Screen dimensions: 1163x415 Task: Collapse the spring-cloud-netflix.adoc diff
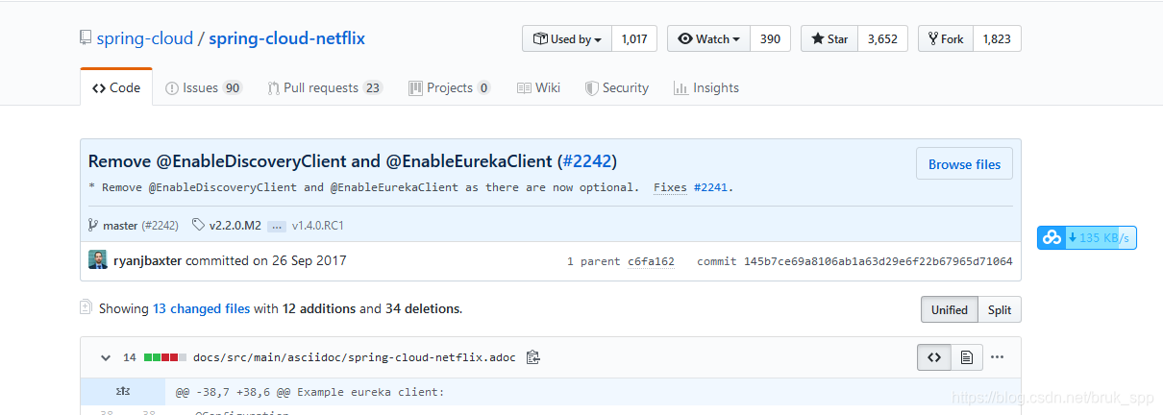tap(106, 357)
